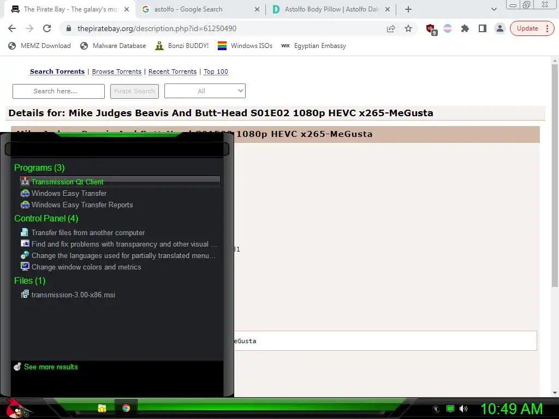The height and width of the screenshot is (419, 559).
Task: Click the browser forward arrow
Action: click(x=29, y=28)
